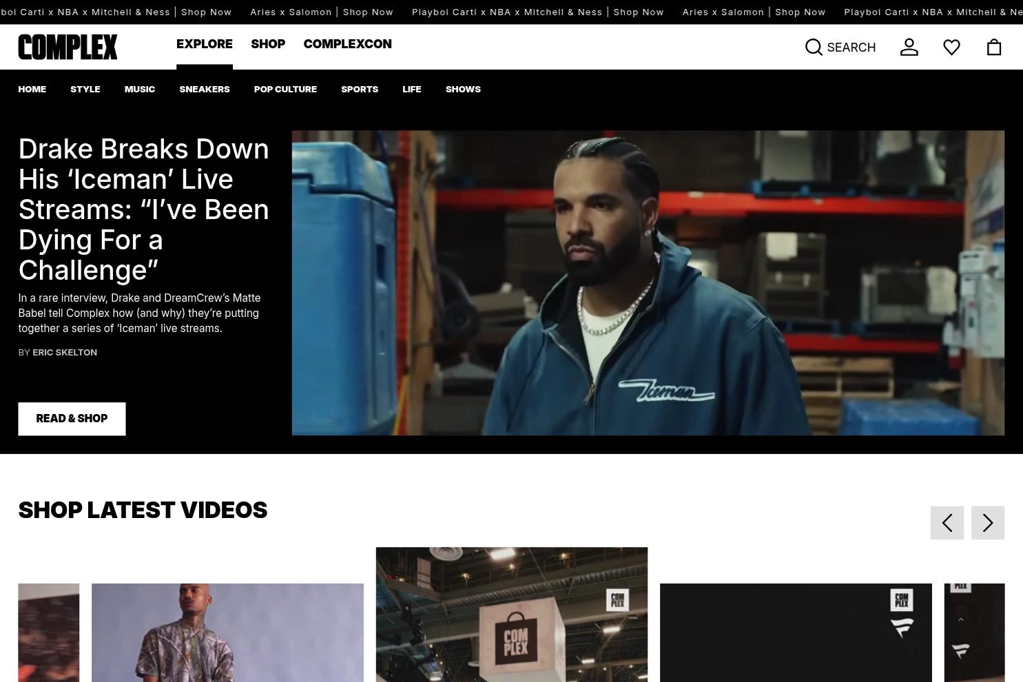Open the Life section
The height and width of the screenshot is (682, 1023).
pos(412,89)
